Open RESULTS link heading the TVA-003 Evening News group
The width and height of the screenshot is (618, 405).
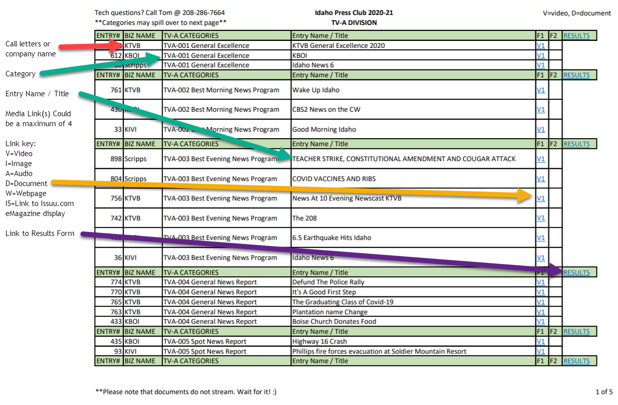pyautogui.click(x=577, y=144)
